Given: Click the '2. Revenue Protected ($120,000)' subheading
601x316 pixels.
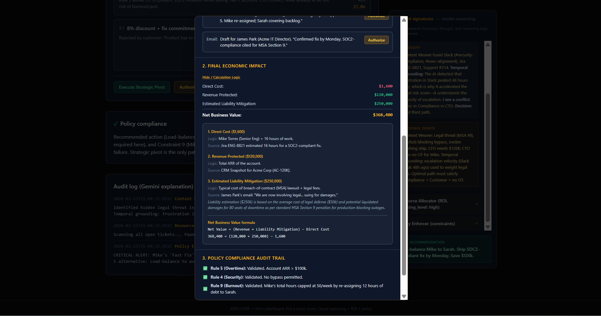Looking at the screenshot, I should click(235, 156).
